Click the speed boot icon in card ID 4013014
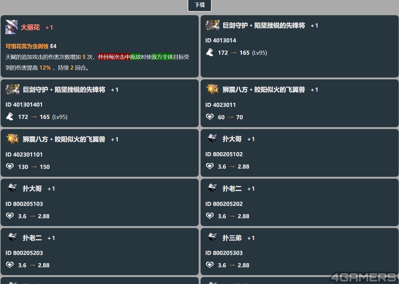Screen dimensions: 399x284 [210, 52]
